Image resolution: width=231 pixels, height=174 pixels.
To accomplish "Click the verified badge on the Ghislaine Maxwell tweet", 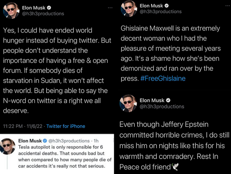I will (166, 6).
